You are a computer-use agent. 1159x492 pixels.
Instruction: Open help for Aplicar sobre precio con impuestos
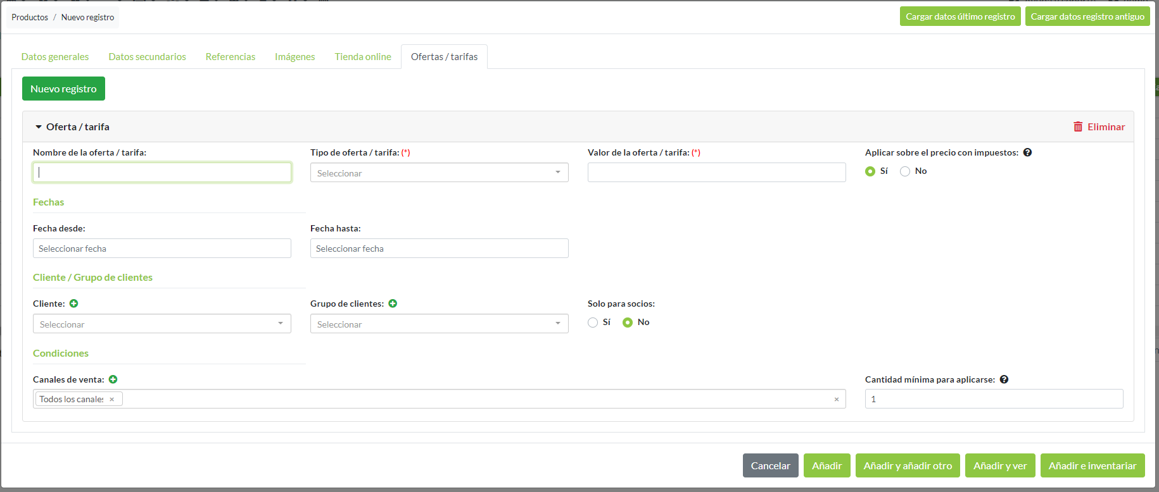click(1027, 152)
